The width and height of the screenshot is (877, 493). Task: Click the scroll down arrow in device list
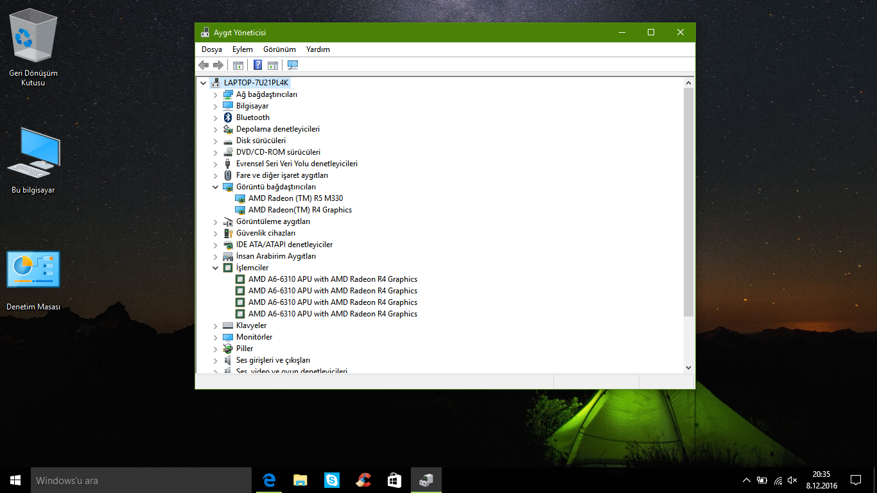[x=688, y=367]
